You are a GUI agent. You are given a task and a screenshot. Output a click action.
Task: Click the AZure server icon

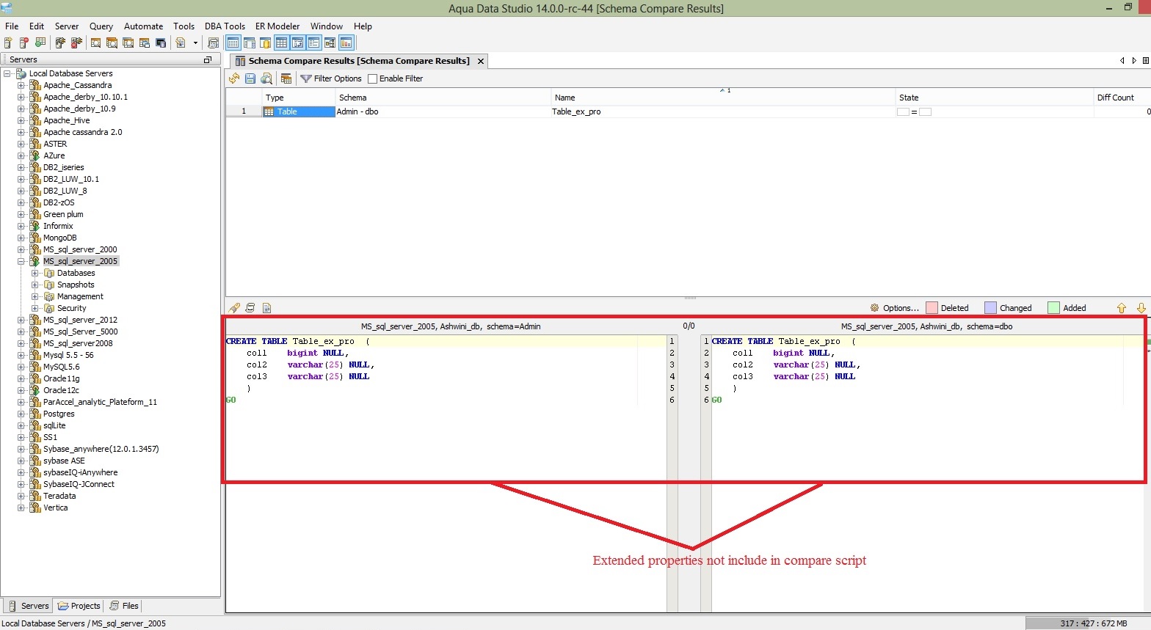point(35,155)
